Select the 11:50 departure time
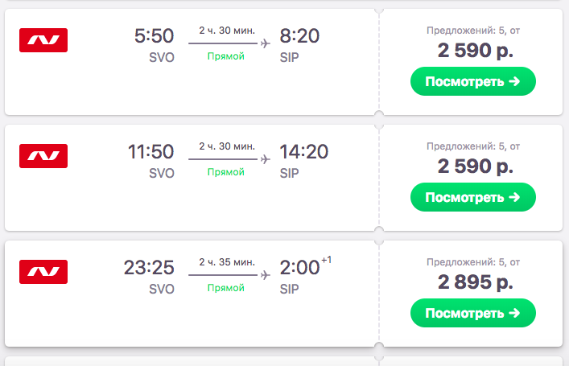Screen dimensions: 569x366 pyautogui.click(x=150, y=152)
